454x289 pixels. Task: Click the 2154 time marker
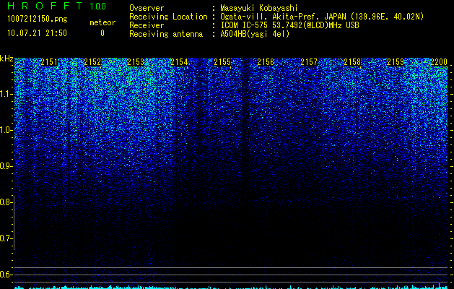coord(179,62)
